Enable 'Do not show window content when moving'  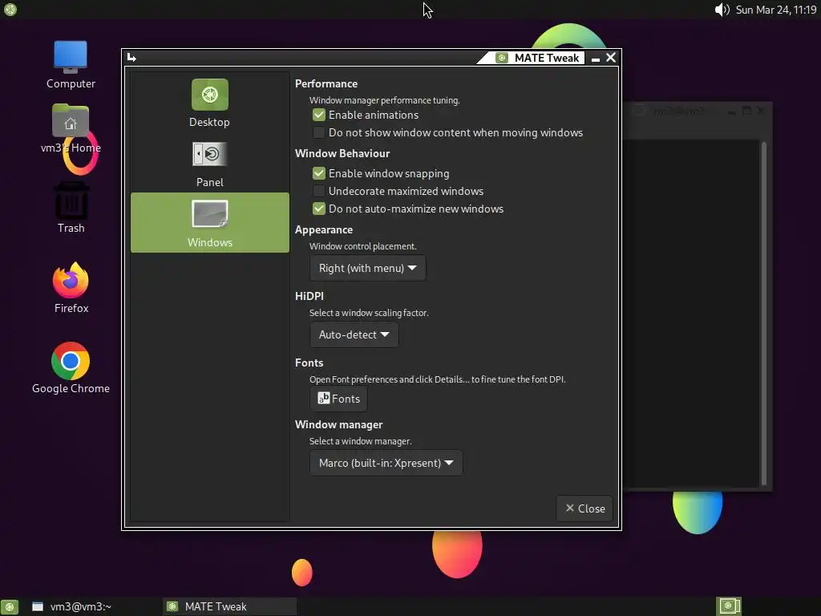[319, 132]
